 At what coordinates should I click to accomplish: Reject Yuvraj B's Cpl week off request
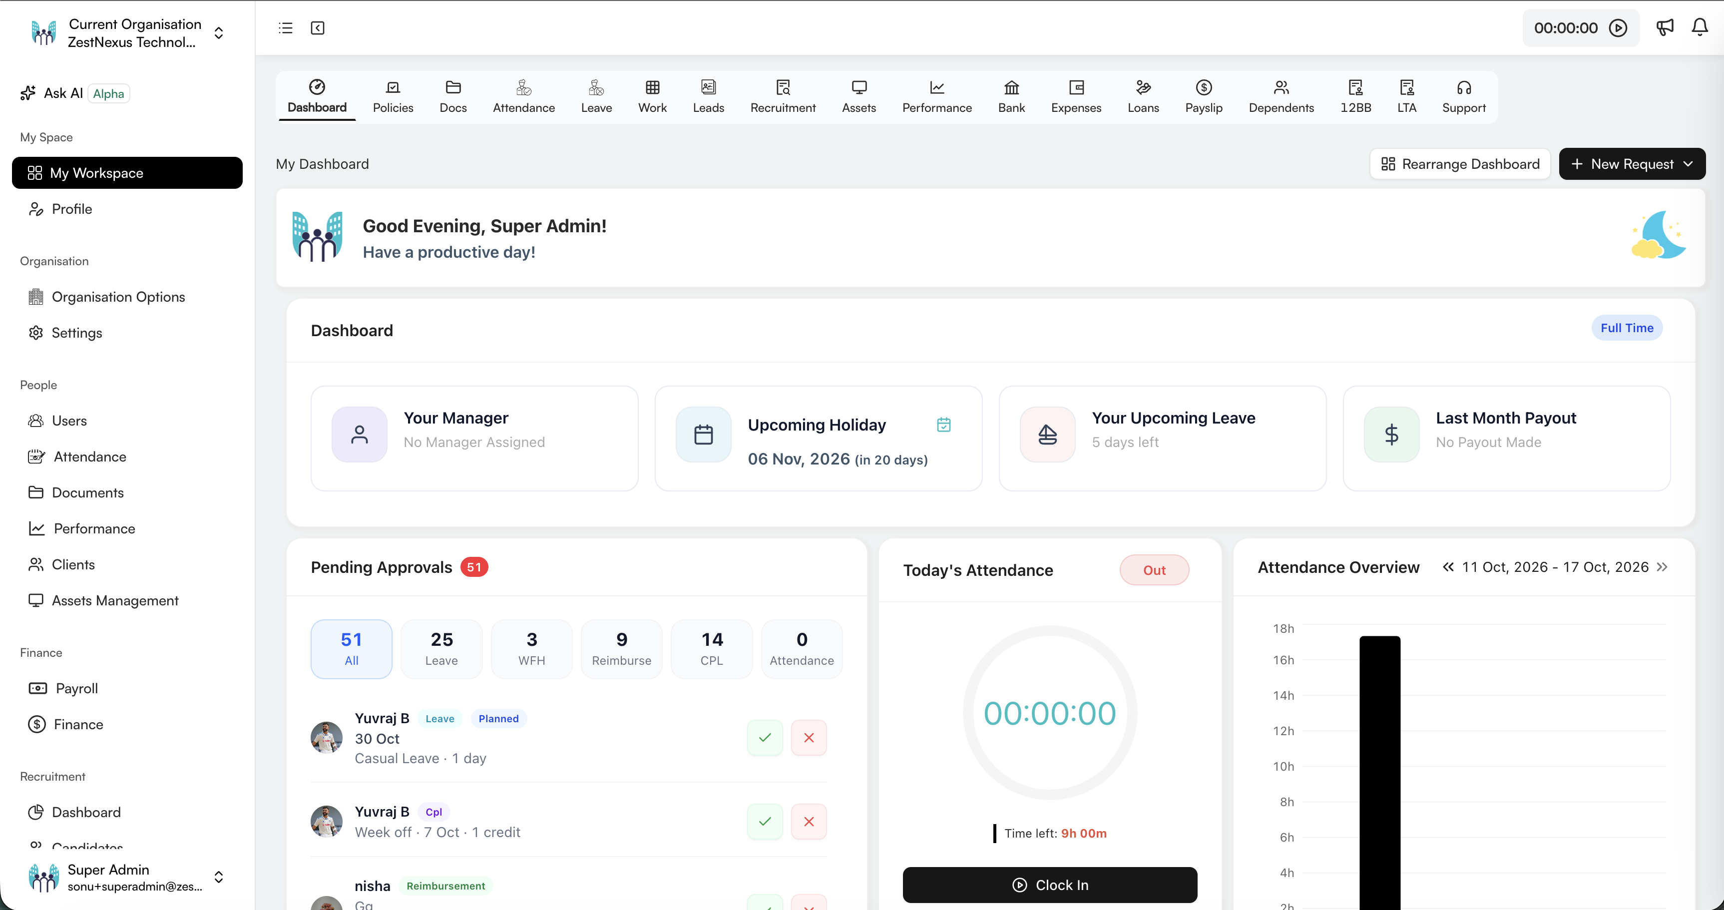click(x=809, y=821)
